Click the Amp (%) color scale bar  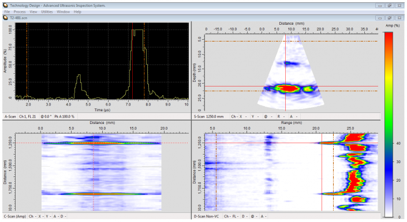[x=389, y=124]
